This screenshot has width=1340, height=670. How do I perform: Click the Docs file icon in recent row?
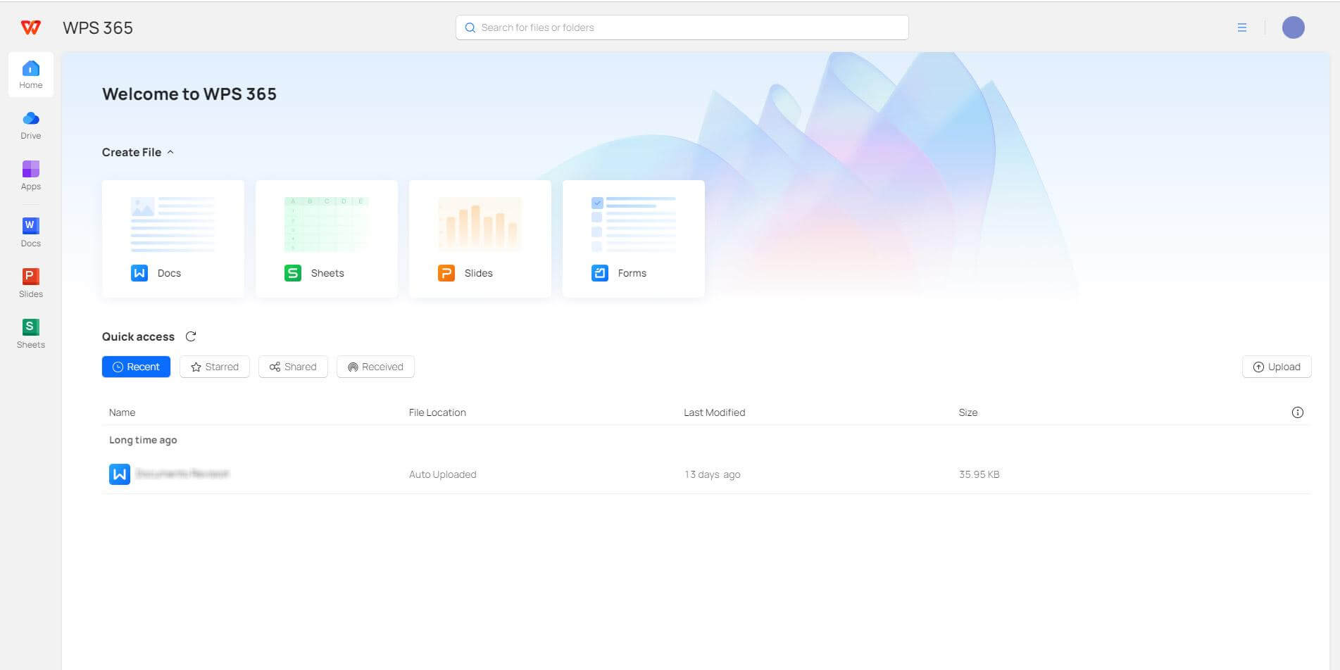tap(120, 474)
